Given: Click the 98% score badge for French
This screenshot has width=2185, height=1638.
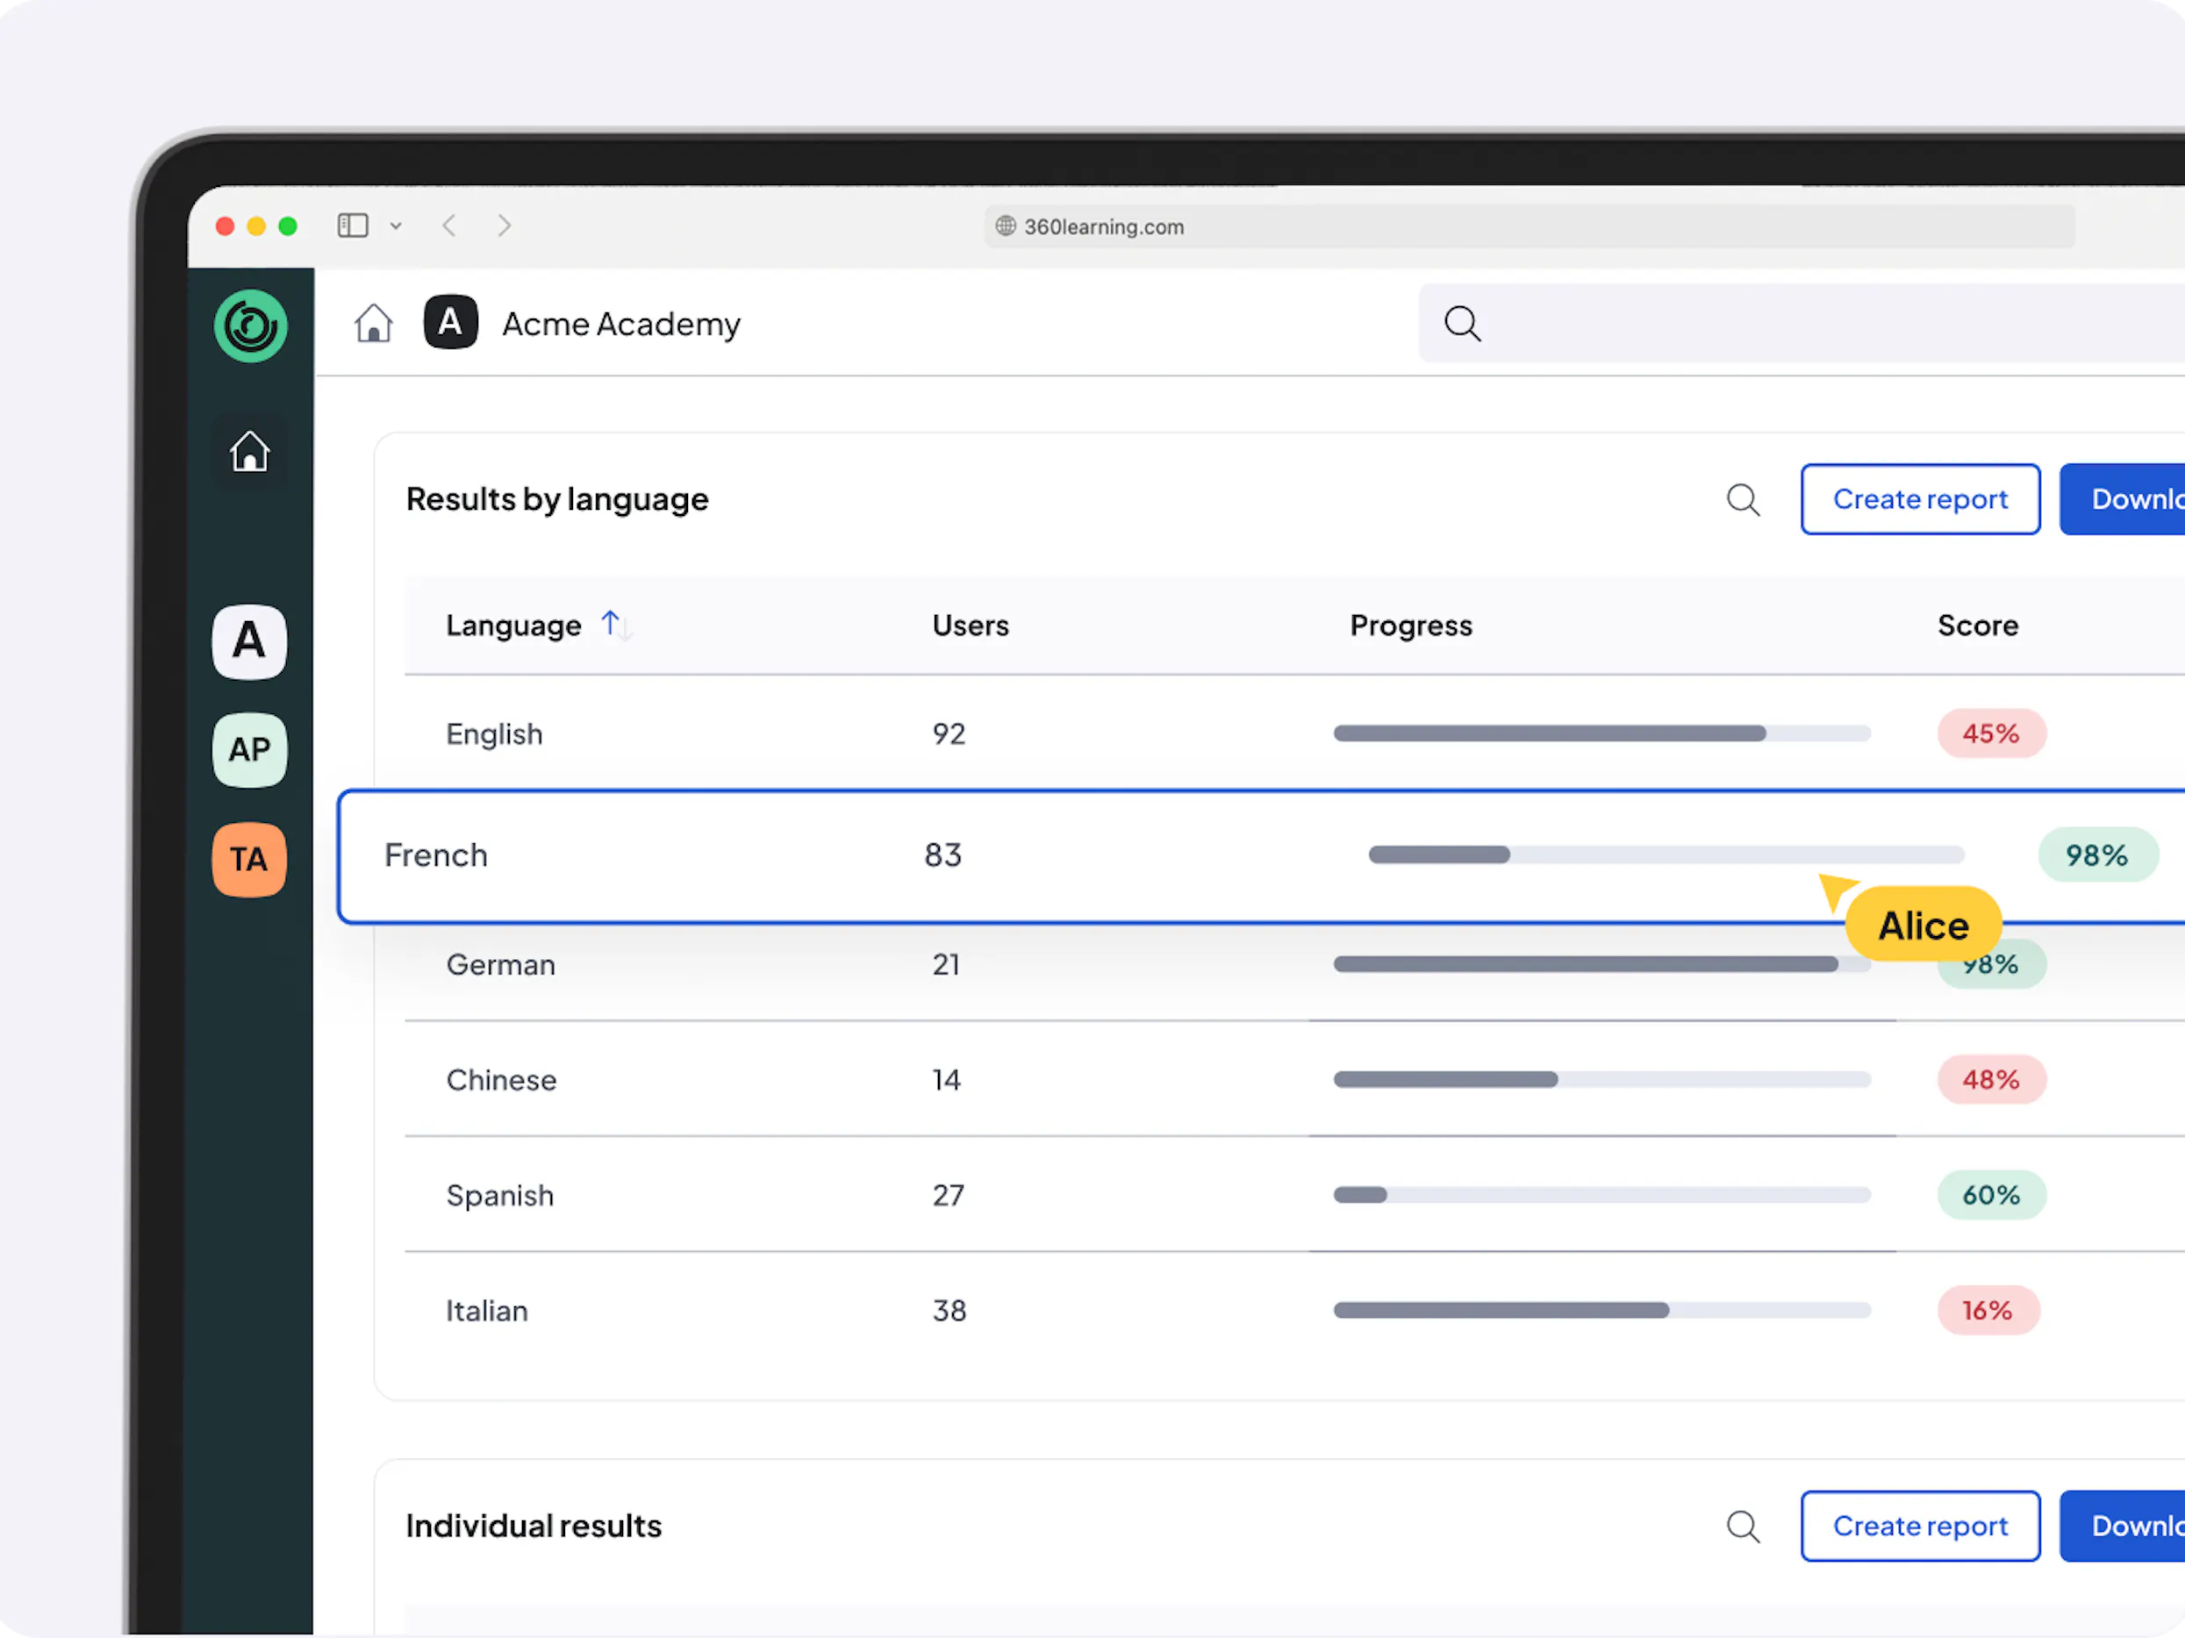Looking at the screenshot, I should point(2097,855).
